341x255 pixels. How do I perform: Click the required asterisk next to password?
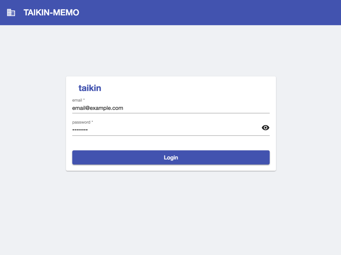(x=92, y=122)
